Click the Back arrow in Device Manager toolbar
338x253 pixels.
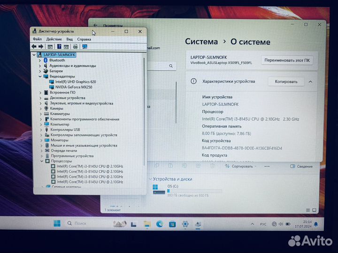(x=34, y=46)
